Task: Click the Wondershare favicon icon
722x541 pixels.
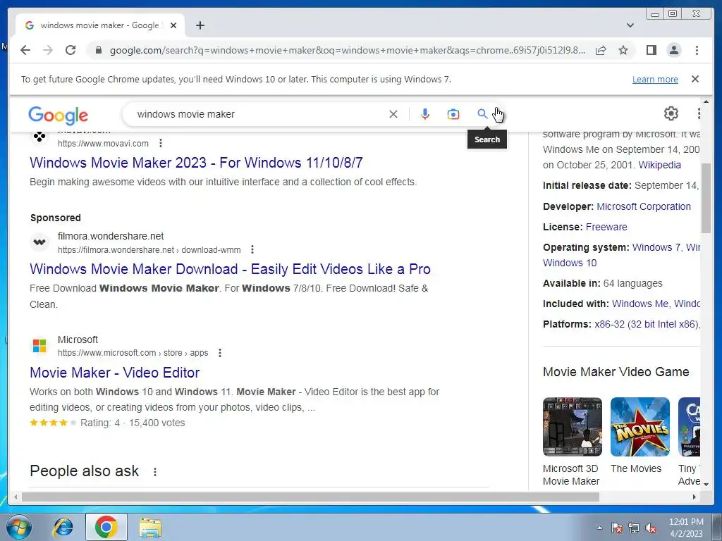Action: [39, 242]
